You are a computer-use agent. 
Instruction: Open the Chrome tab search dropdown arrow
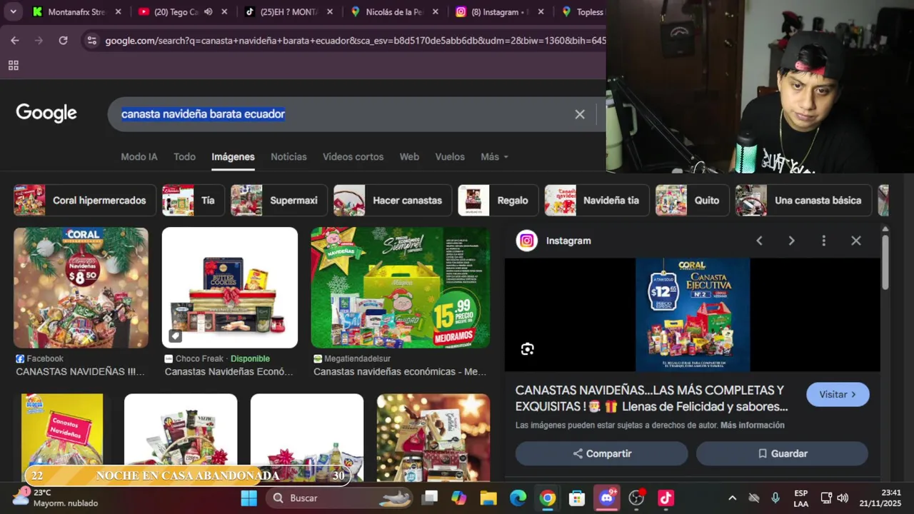13,11
